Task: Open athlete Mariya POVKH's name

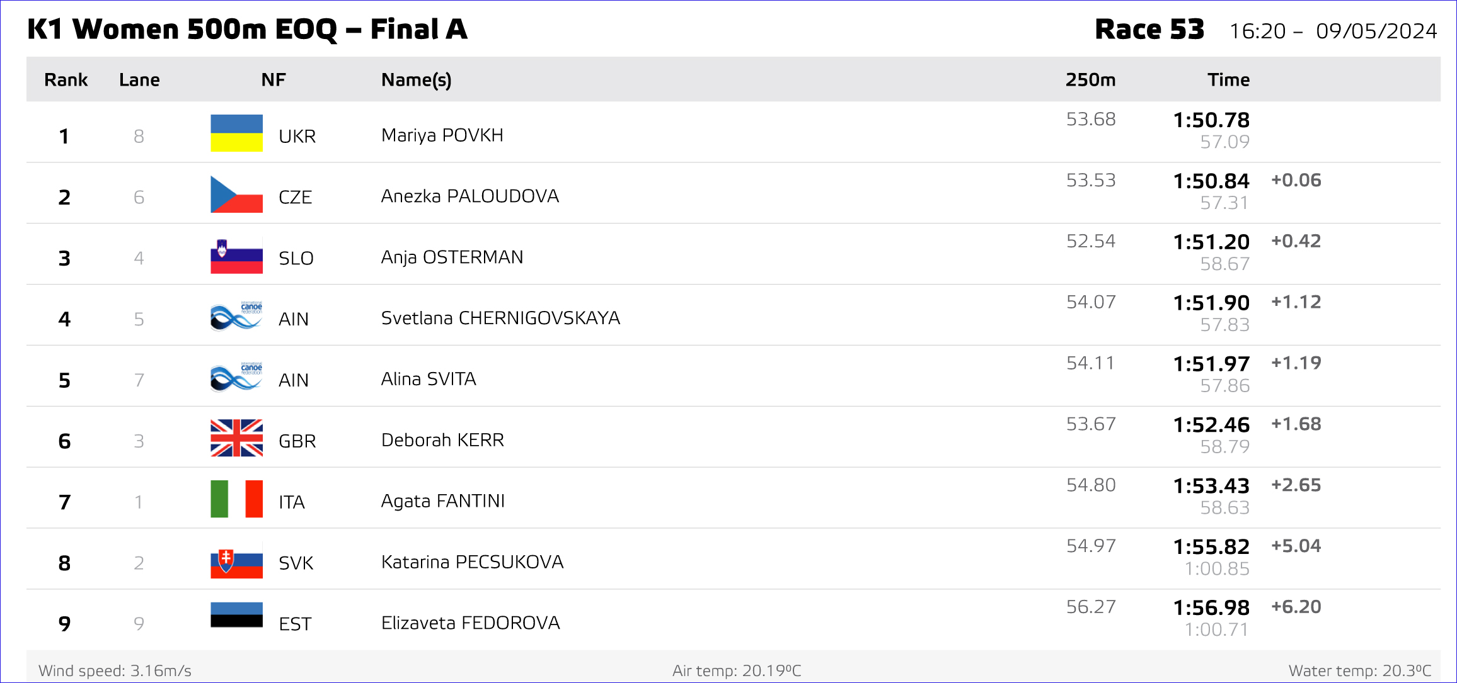Action: tap(442, 135)
